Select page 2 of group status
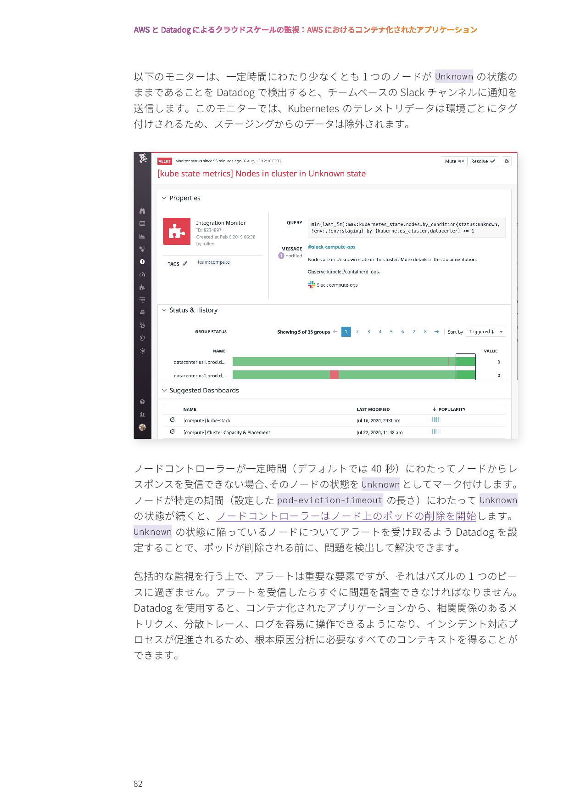Viewport: 569px width, 806px height. click(357, 332)
